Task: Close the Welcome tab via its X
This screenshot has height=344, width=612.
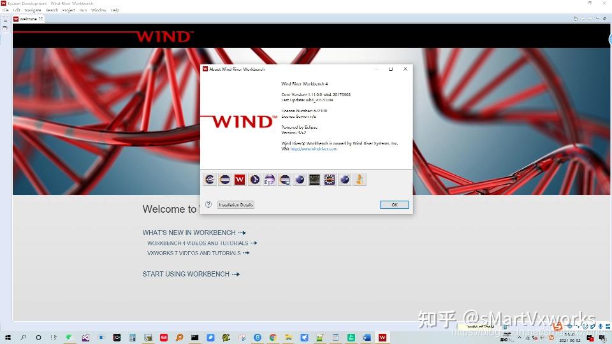Action: (x=41, y=18)
